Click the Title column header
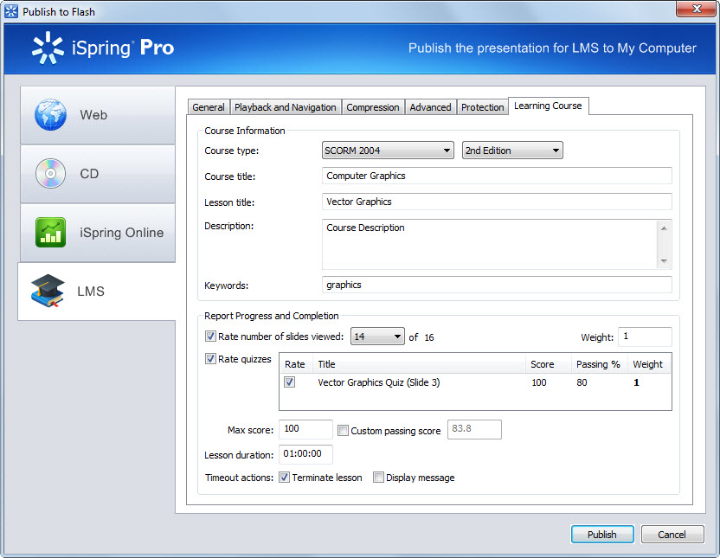Image resolution: width=720 pixels, height=558 pixels. click(419, 364)
